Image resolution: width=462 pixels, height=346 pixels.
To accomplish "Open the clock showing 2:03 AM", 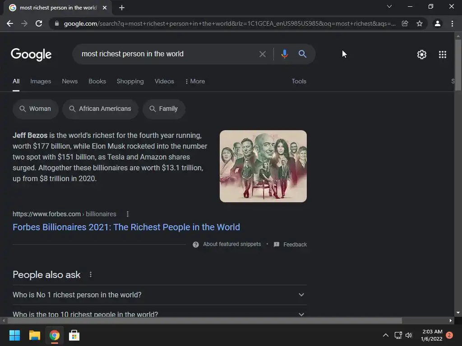I will pos(432,335).
